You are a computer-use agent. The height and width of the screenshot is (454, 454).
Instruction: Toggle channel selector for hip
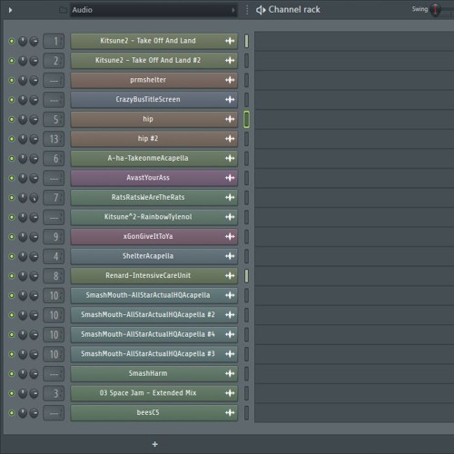point(246,119)
